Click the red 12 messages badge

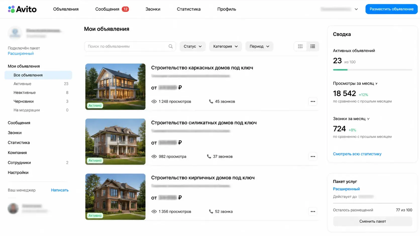(125, 9)
